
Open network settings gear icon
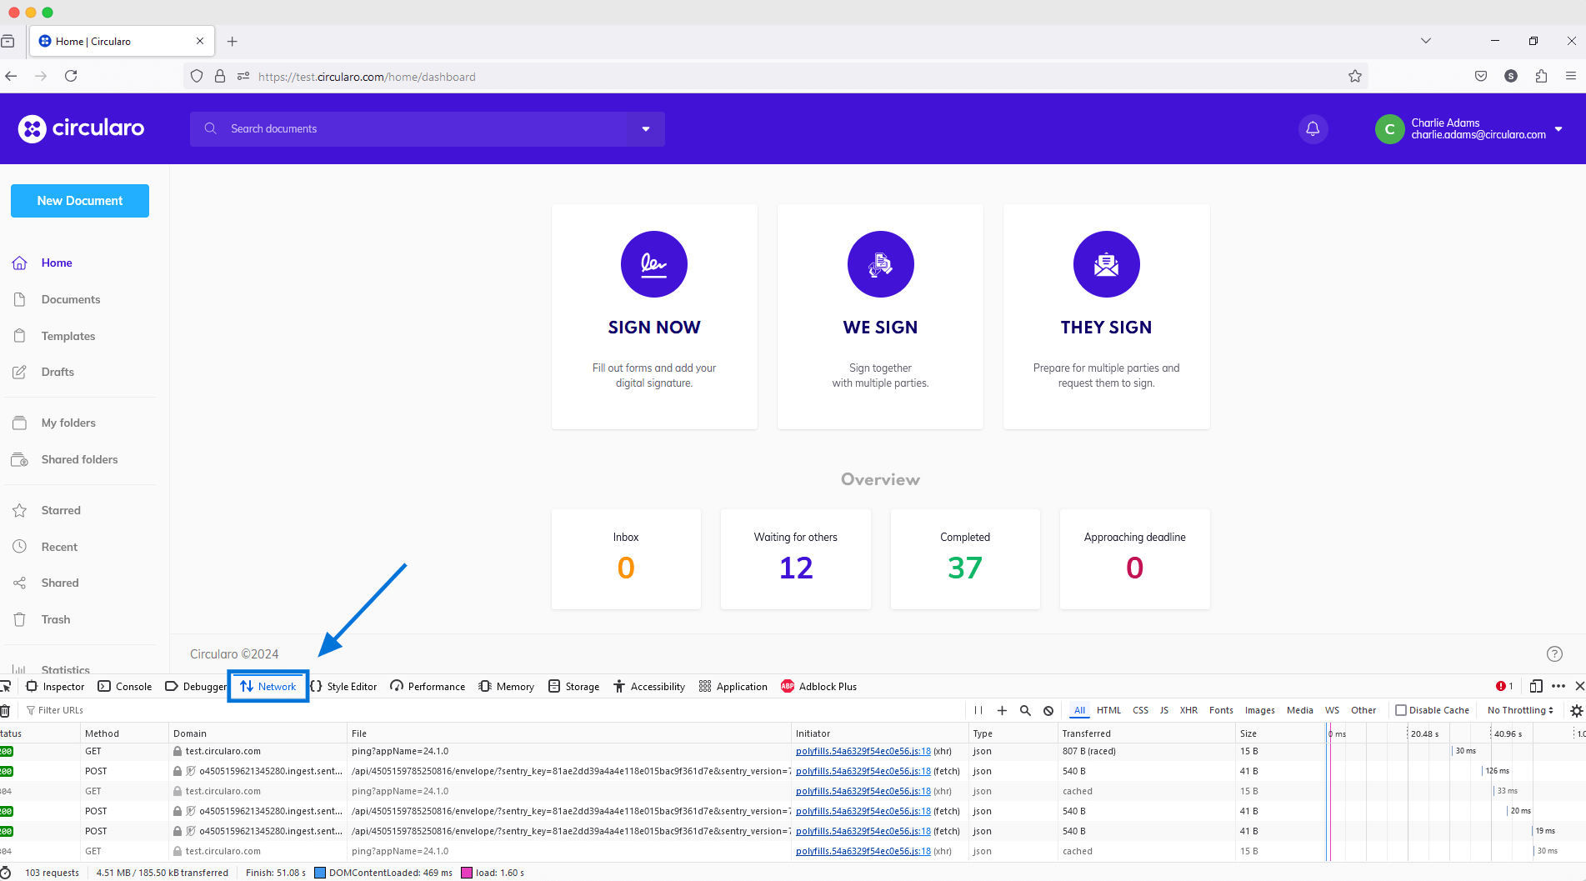point(1576,710)
